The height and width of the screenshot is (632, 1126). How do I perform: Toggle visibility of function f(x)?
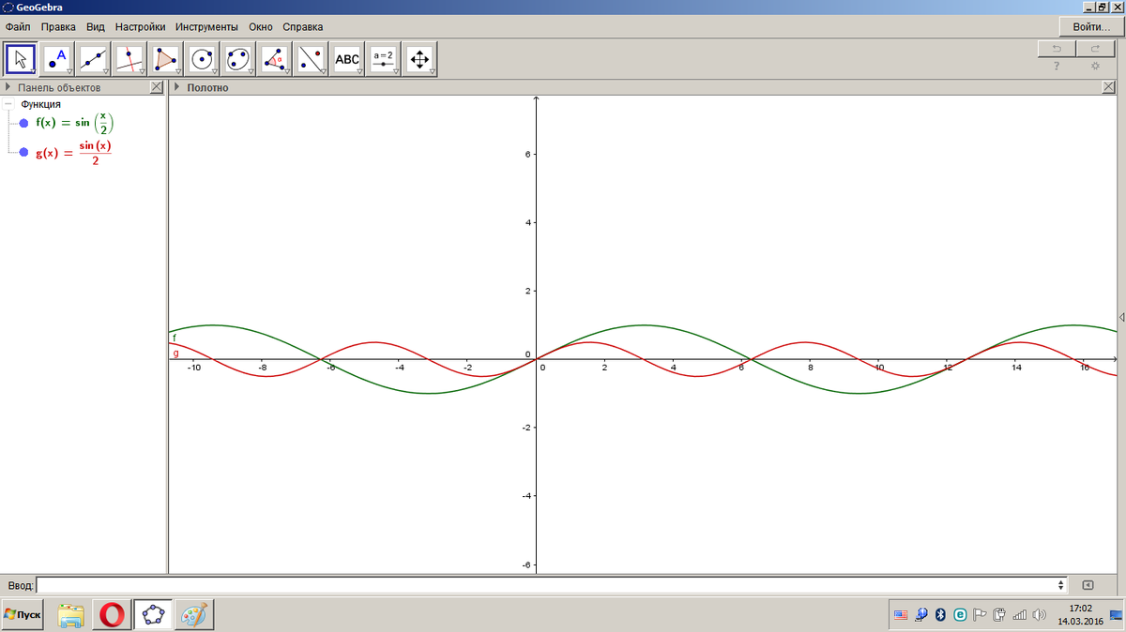[x=24, y=123]
